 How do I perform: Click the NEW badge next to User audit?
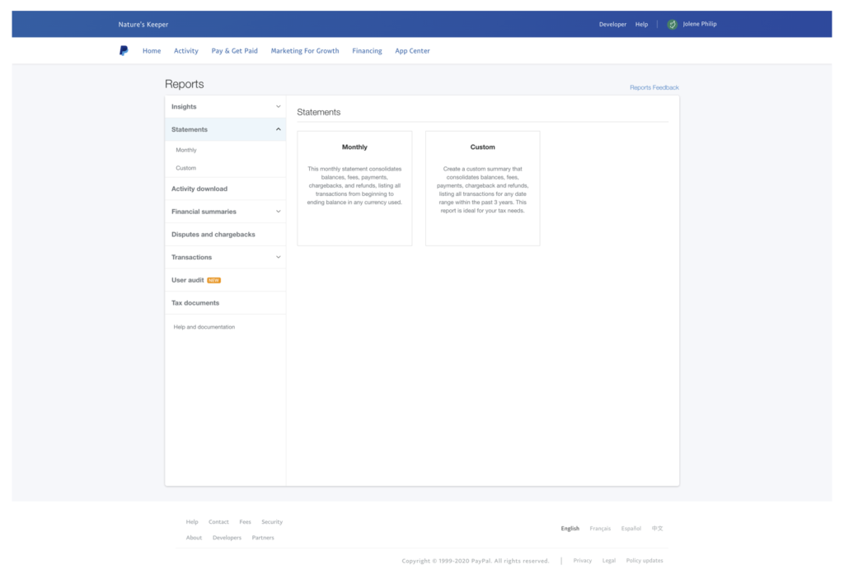[213, 280]
